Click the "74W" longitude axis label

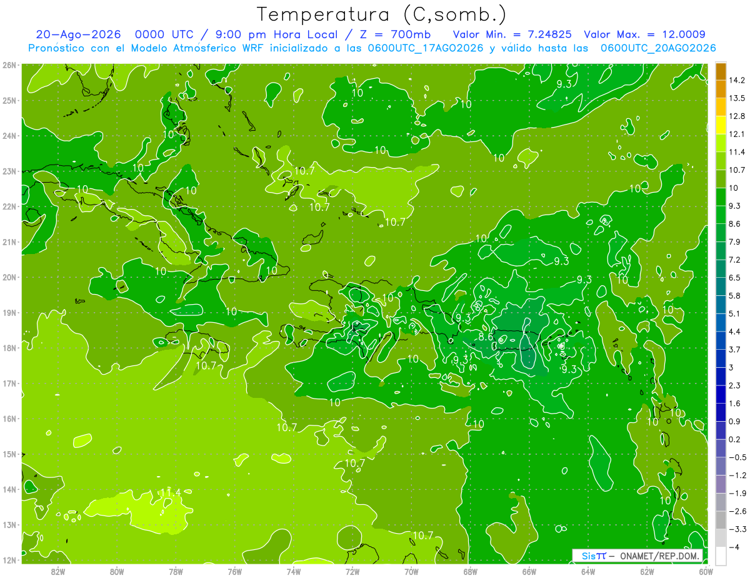[x=294, y=571]
